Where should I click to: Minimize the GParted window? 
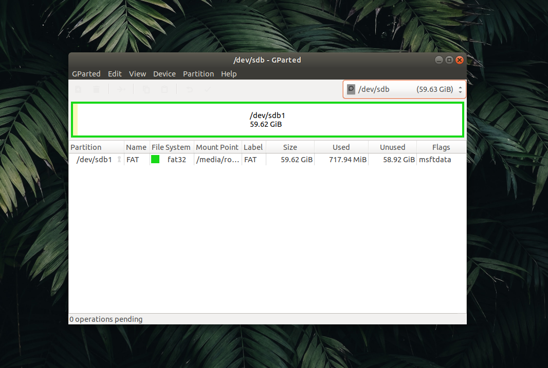439,60
